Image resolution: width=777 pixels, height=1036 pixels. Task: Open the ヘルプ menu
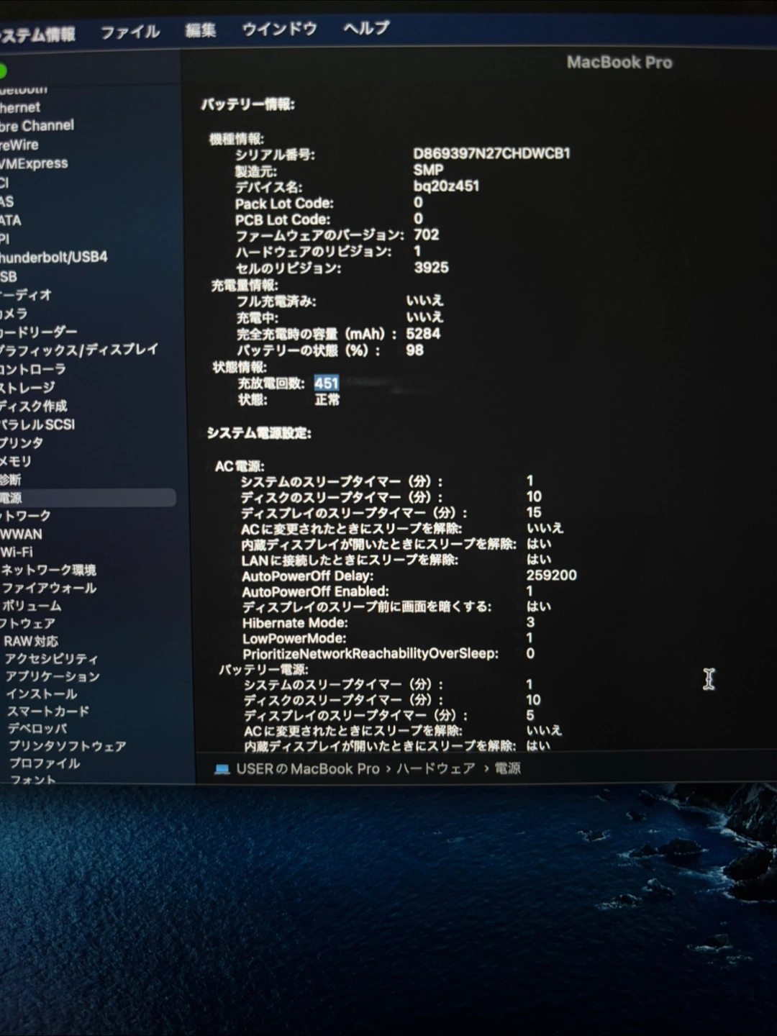(x=365, y=28)
